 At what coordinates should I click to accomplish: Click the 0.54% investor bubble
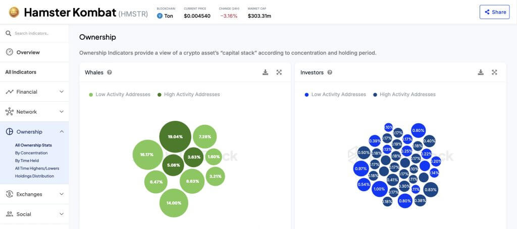(364, 184)
